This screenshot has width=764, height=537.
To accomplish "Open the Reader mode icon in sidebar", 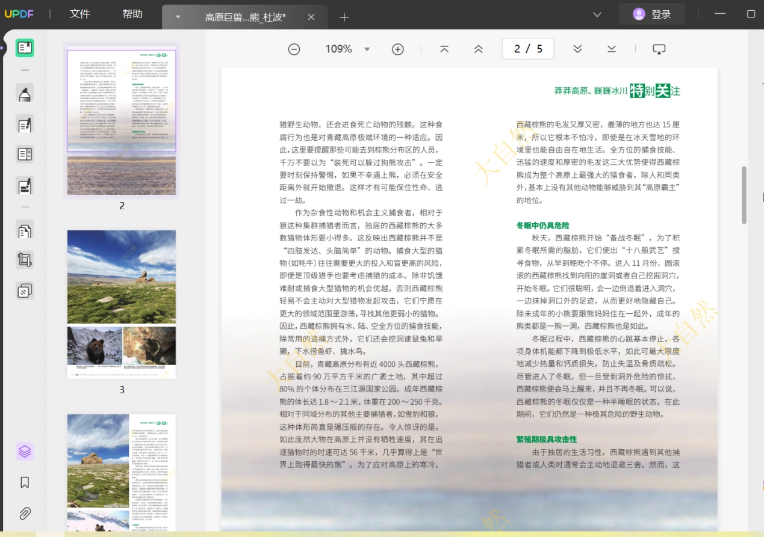I will [x=25, y=48].
